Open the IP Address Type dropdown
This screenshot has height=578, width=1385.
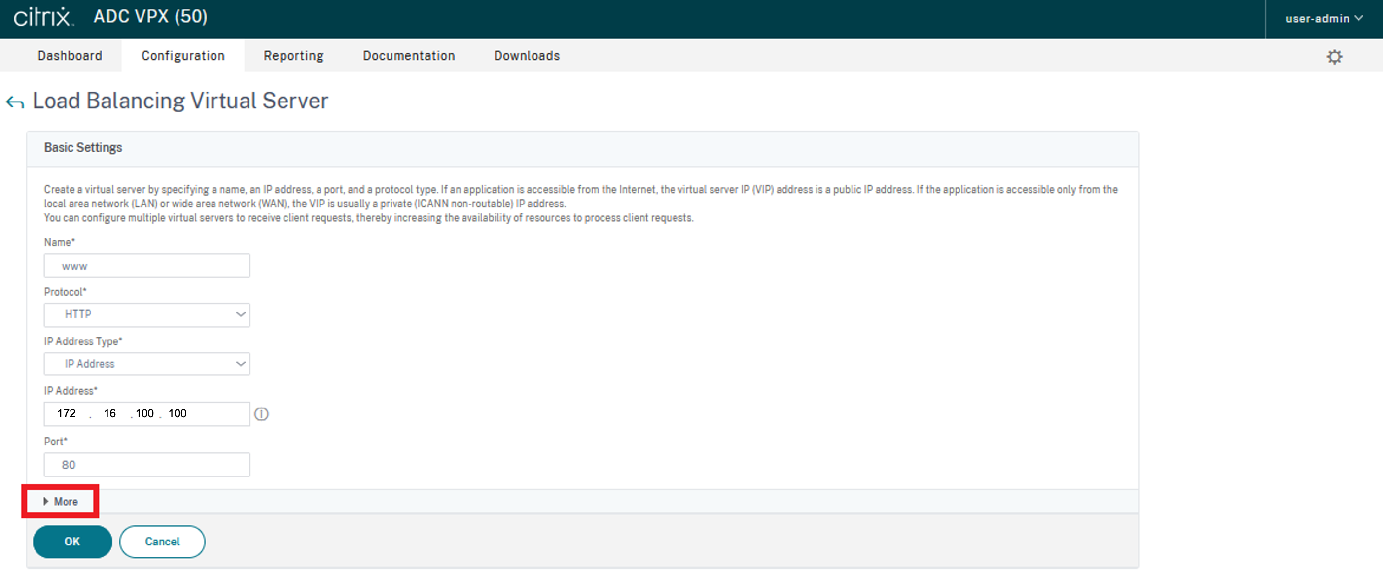pos(147,364)
